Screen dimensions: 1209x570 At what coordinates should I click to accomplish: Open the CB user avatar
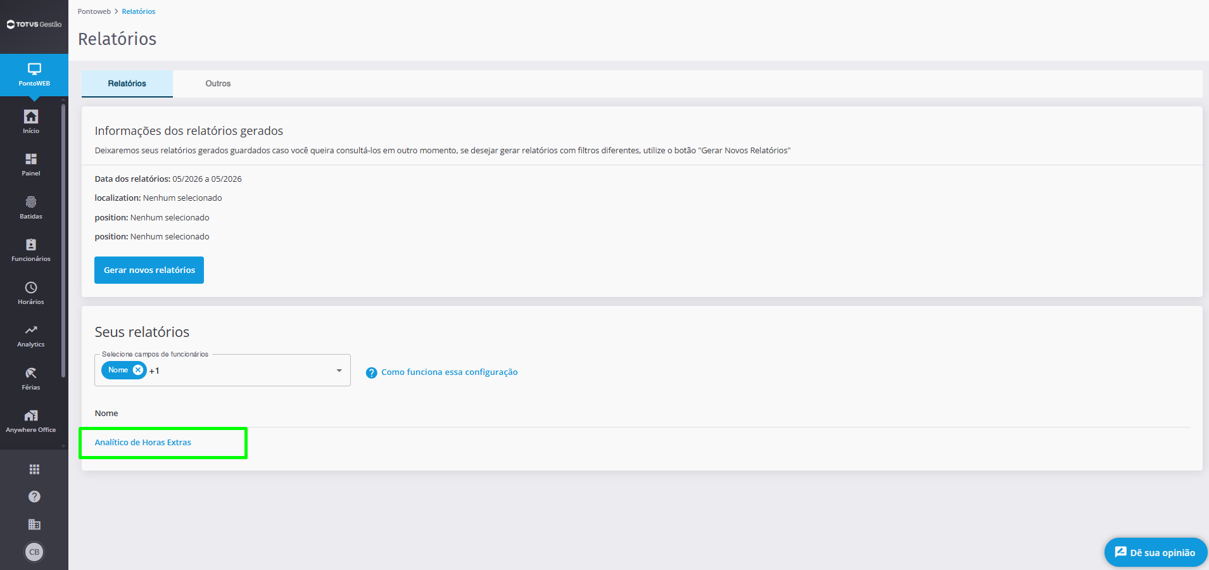[x=34, y=552]
